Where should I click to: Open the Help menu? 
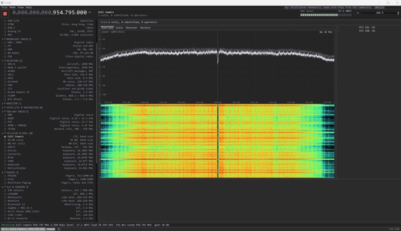(x=29, y=7)
